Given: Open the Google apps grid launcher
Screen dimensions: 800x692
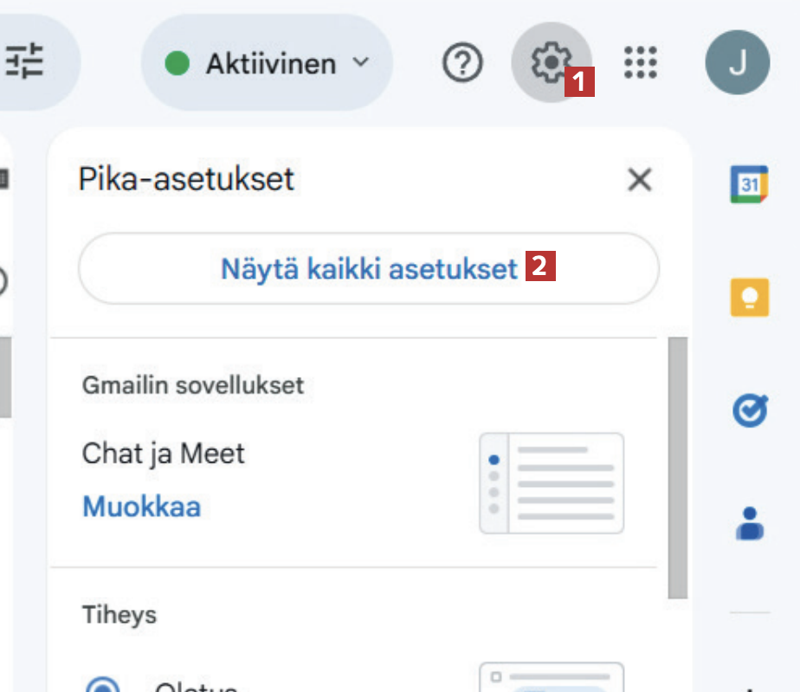Looking at the screenshot, I should (x=641, y=62).
